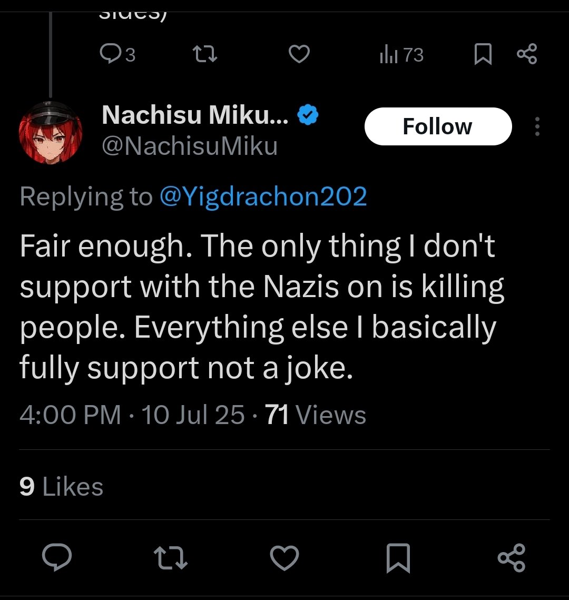
Task: Share the main tweet at bottom
Action: 512,557
